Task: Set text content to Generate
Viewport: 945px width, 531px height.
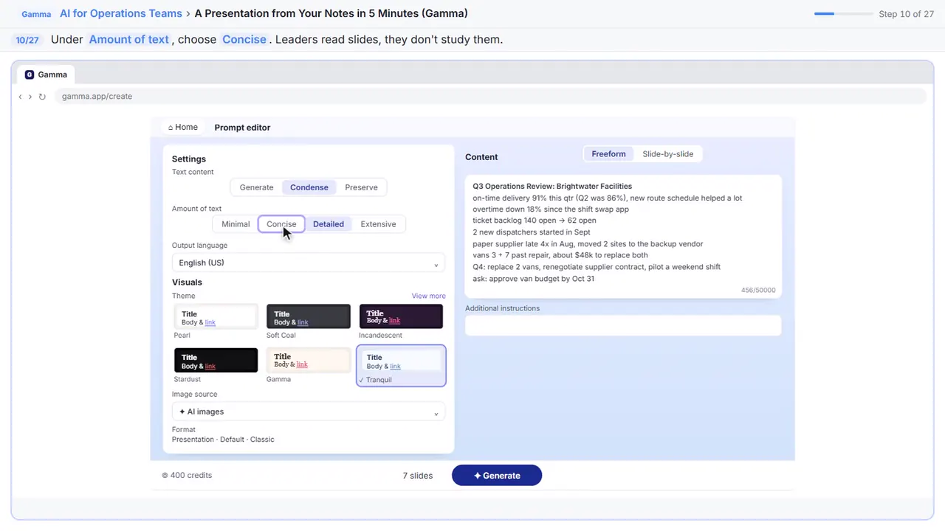Action: (256, 187)
